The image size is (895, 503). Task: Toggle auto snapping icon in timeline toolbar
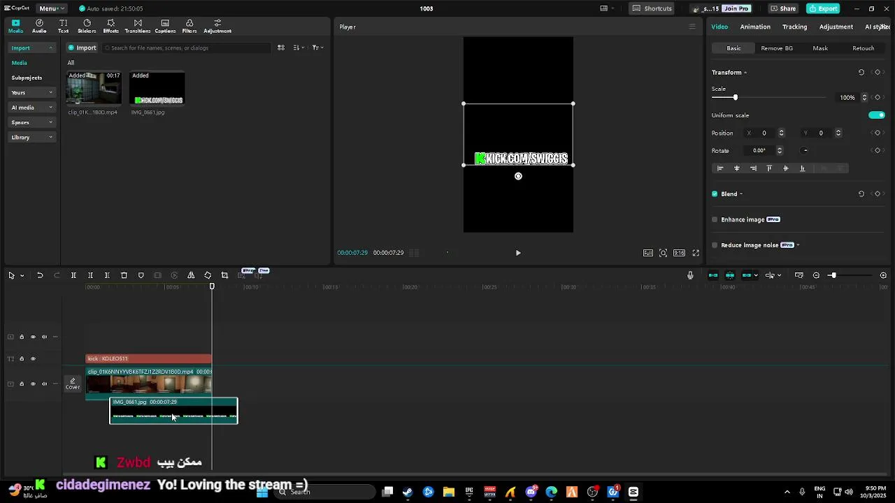[730, 275]
